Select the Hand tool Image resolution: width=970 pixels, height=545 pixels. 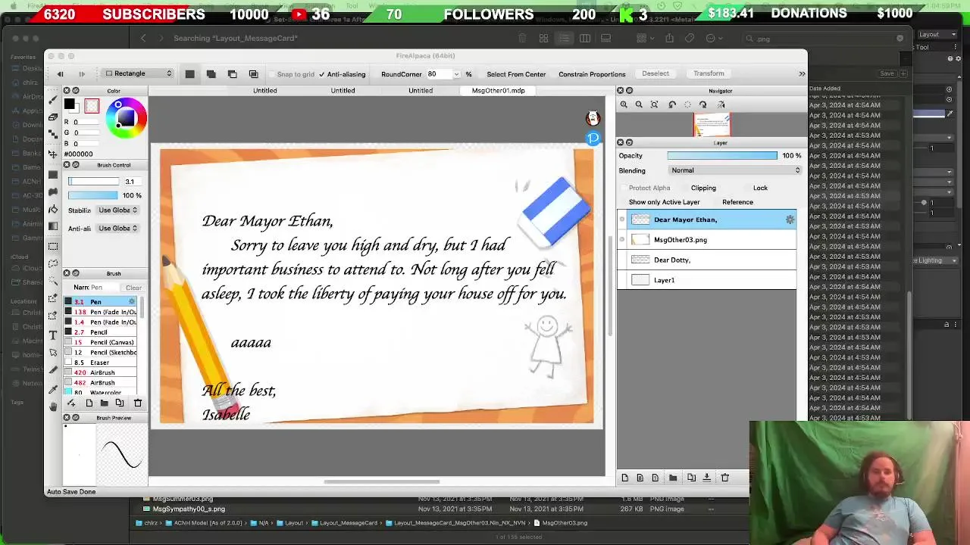53,406
